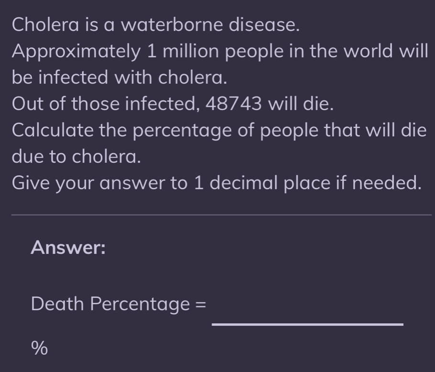Screen dimensions: 435x372
Task: Click the phrase "Out of those infected"
Action: (105, 103)
